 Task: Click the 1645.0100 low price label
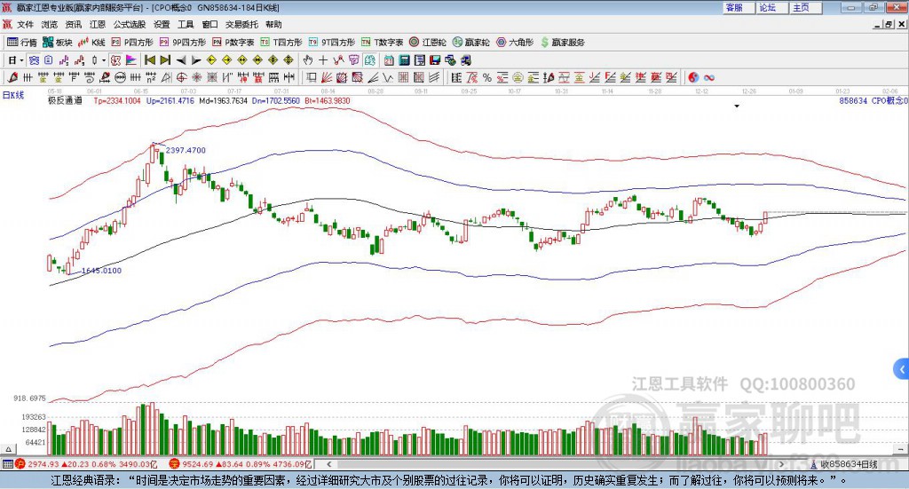click(x=101, y=271)
